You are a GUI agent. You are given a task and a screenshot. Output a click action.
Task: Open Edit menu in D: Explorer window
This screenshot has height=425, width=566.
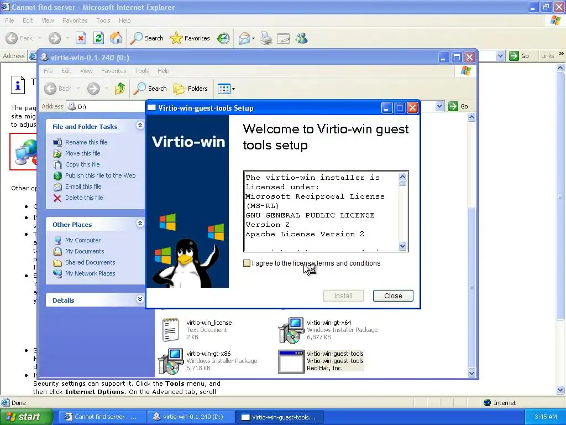coord(66,71)
